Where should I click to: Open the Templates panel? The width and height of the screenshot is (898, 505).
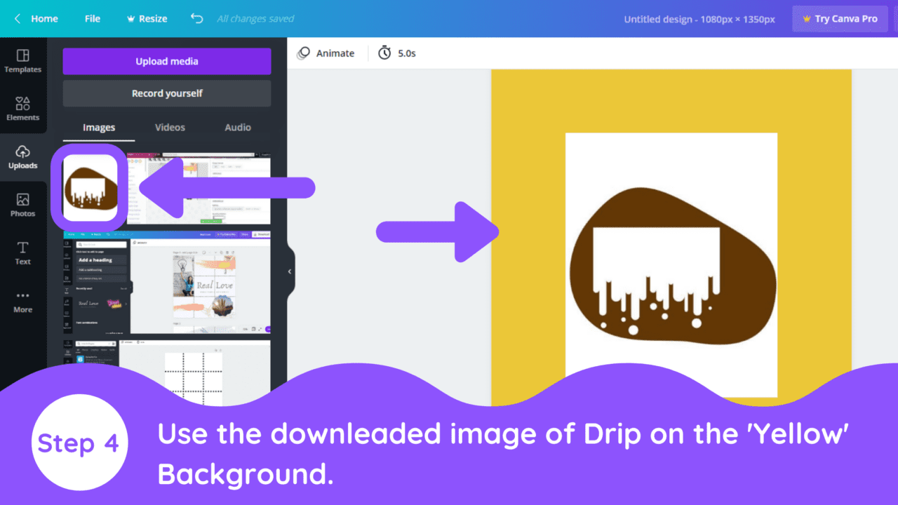[x=23, y=62]
